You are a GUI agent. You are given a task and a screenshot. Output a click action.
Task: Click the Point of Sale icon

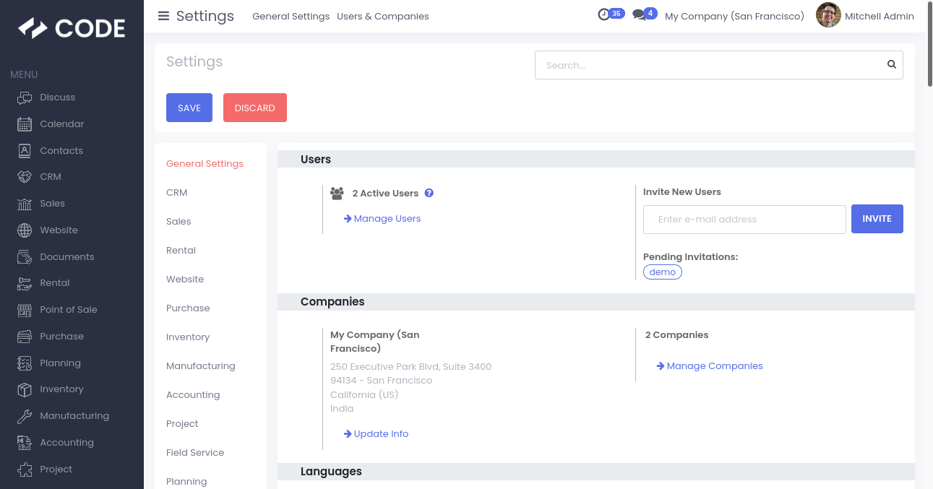click(25, 310)
